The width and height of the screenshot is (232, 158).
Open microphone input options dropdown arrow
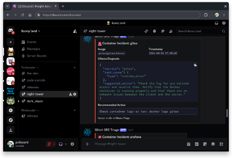pyautogui.click(x=54, y=144)
